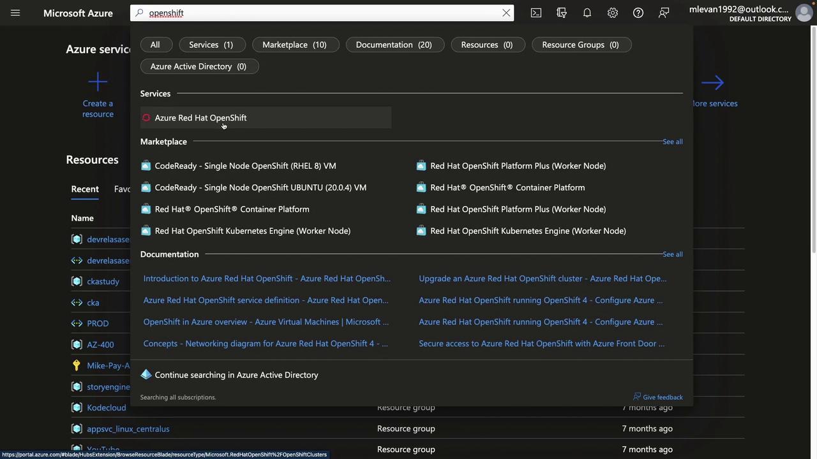Screen dimensions: 817x459
Task: Filter results by Marketplace (10)
Action: click(294, 45)
